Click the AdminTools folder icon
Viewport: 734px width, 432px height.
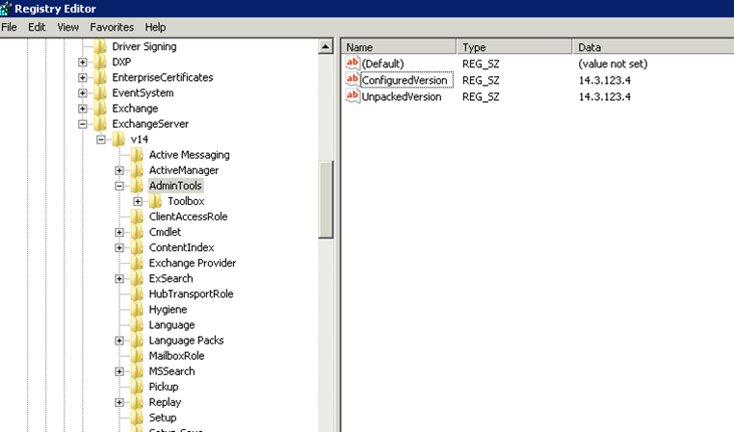pos(137,186)
